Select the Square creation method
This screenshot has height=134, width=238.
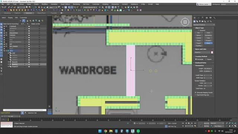(x=206, y=59)
